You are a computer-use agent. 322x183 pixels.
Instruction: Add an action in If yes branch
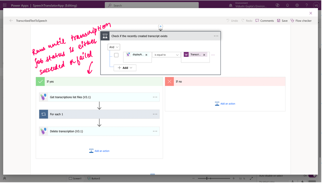click(99, 151)
